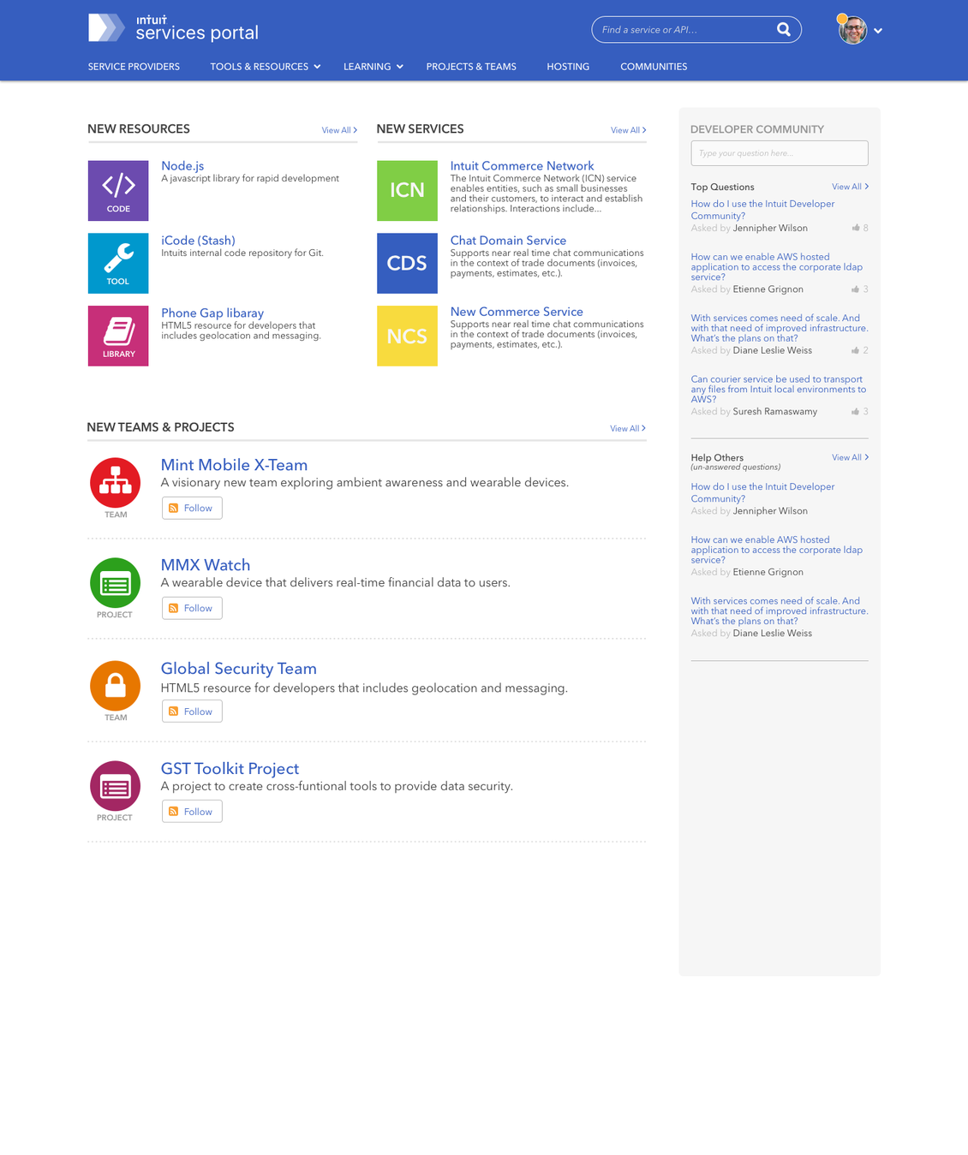Open the user profile avatar
The image size is (968, 1155).
(x=852, y=30)
